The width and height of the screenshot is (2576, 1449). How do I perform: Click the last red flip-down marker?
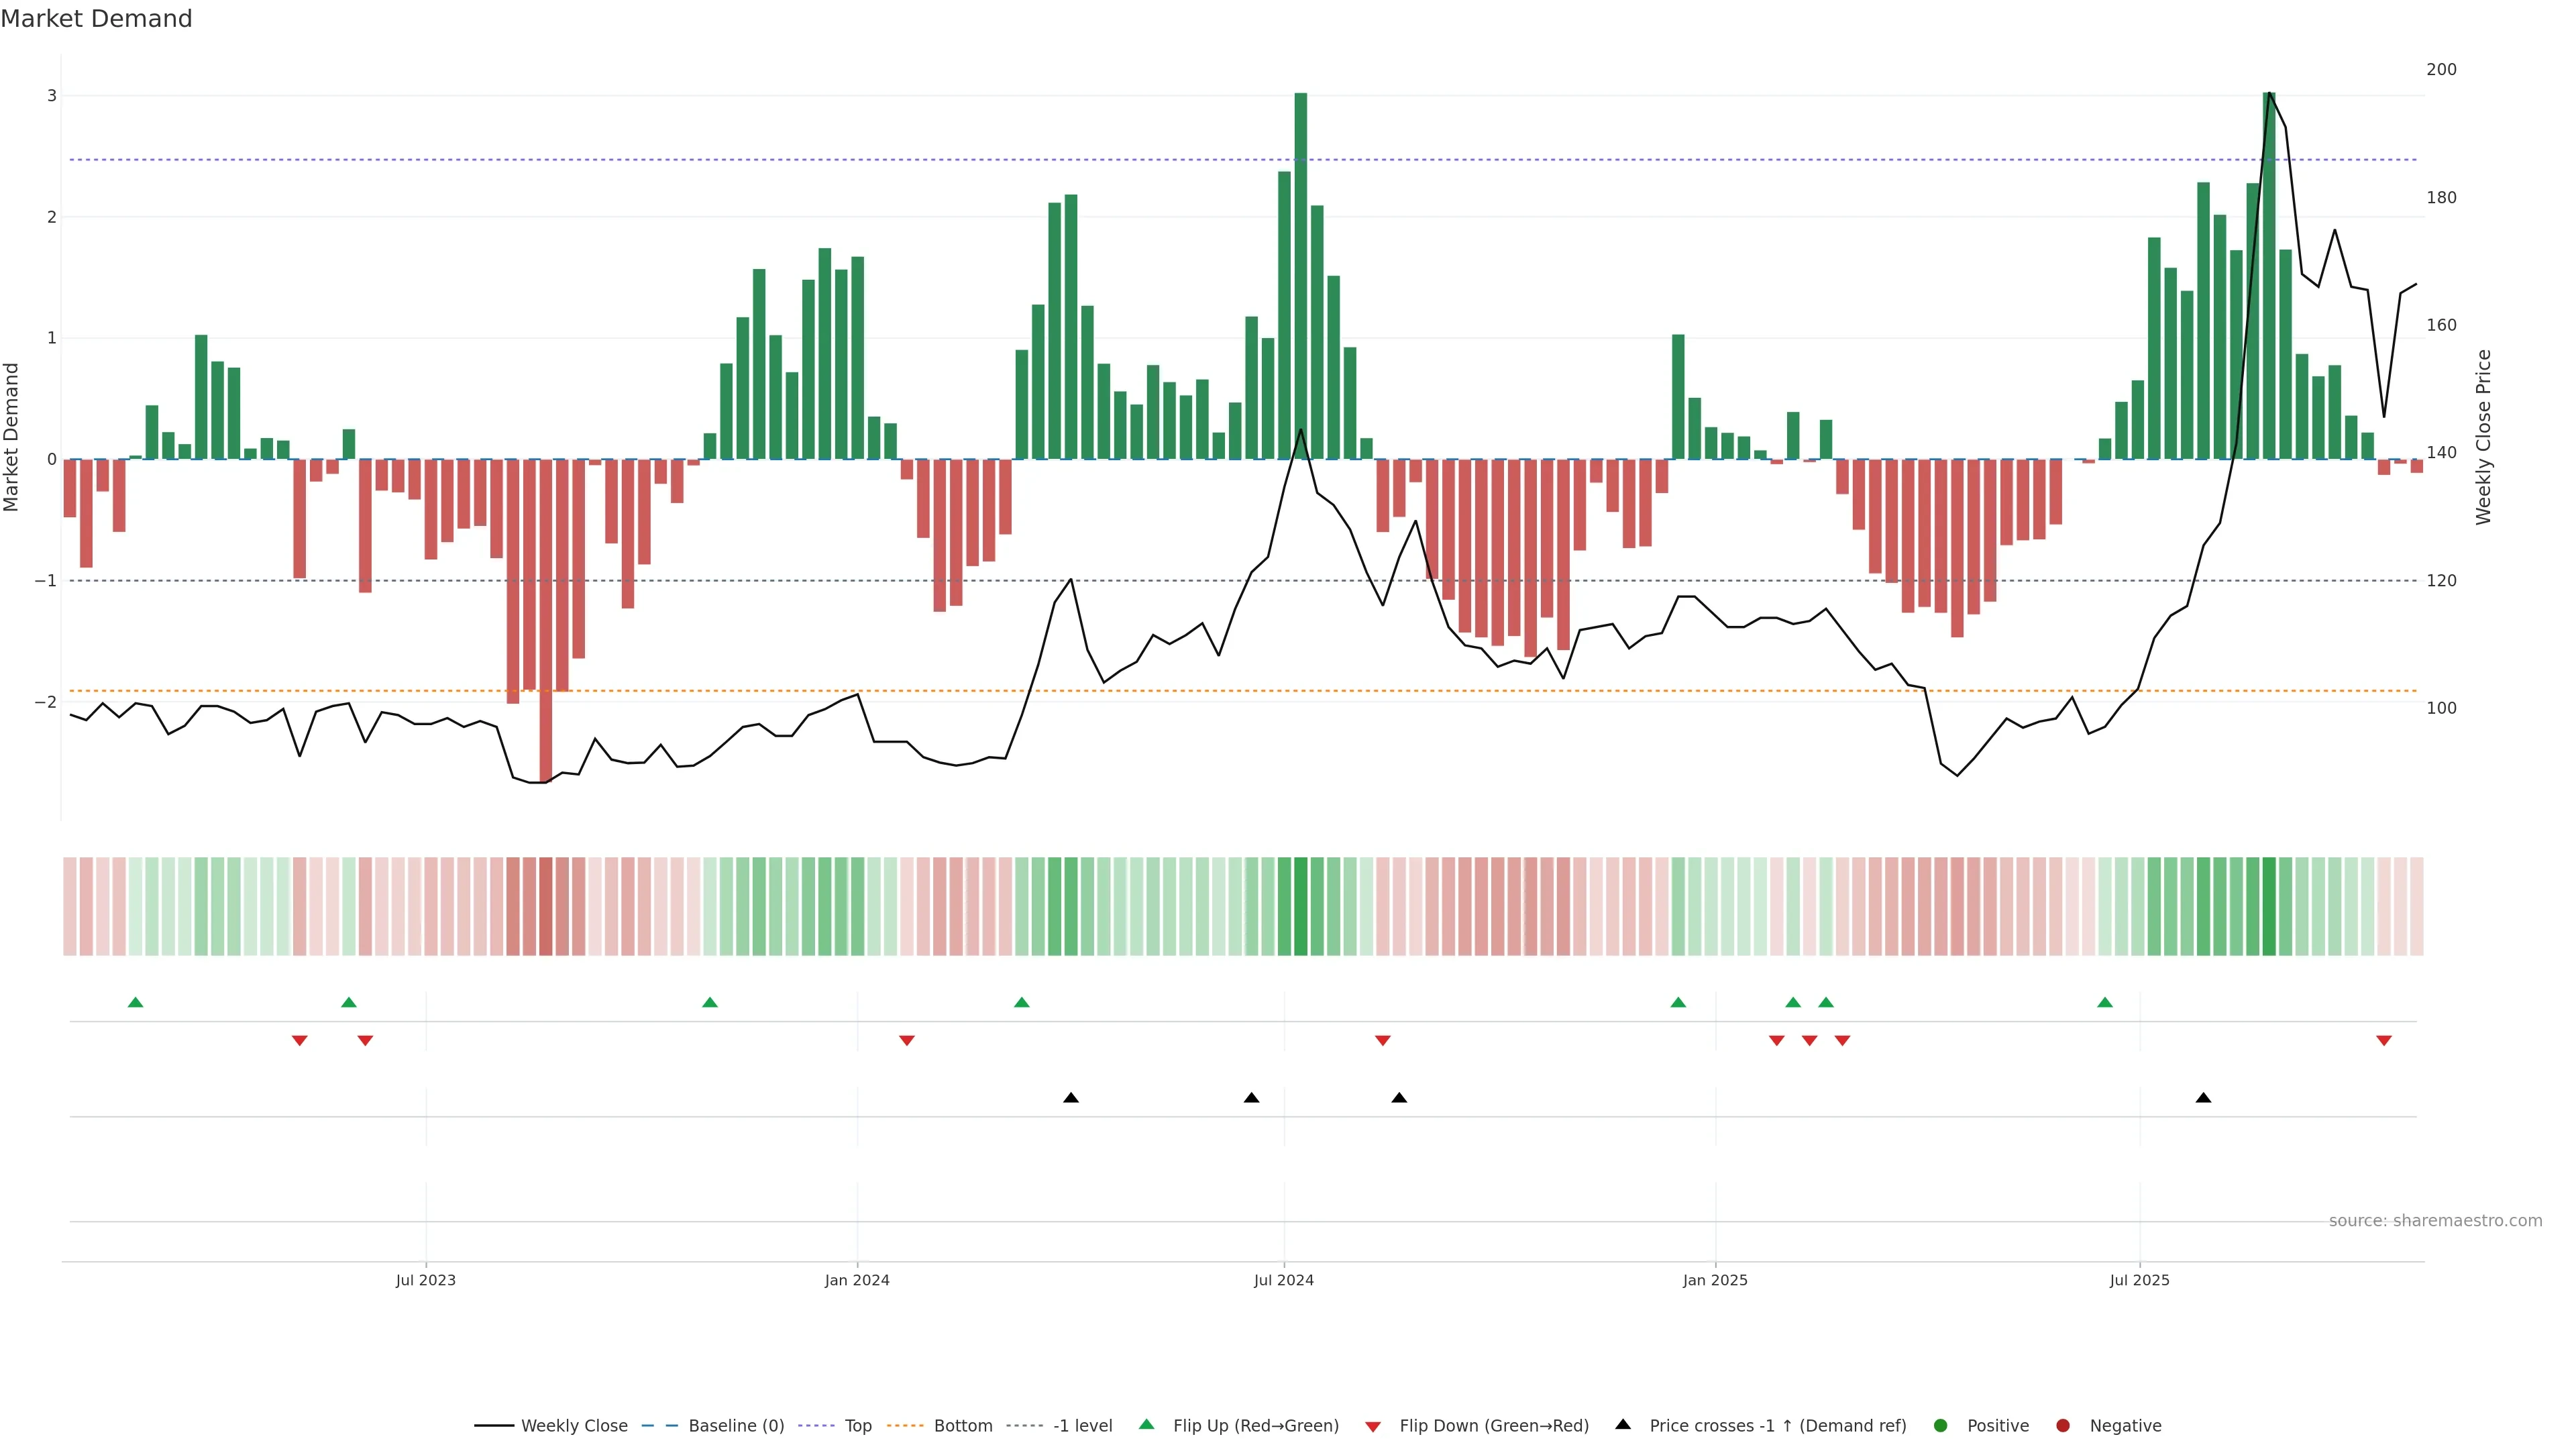coord(2384,1041)
